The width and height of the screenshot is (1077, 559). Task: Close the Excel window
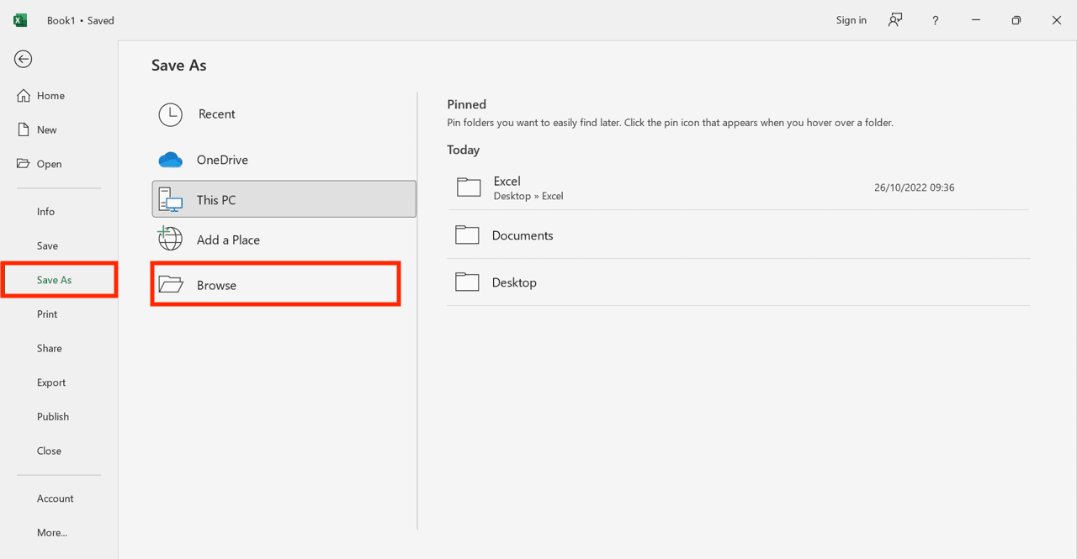click(x=1057, y=20)
